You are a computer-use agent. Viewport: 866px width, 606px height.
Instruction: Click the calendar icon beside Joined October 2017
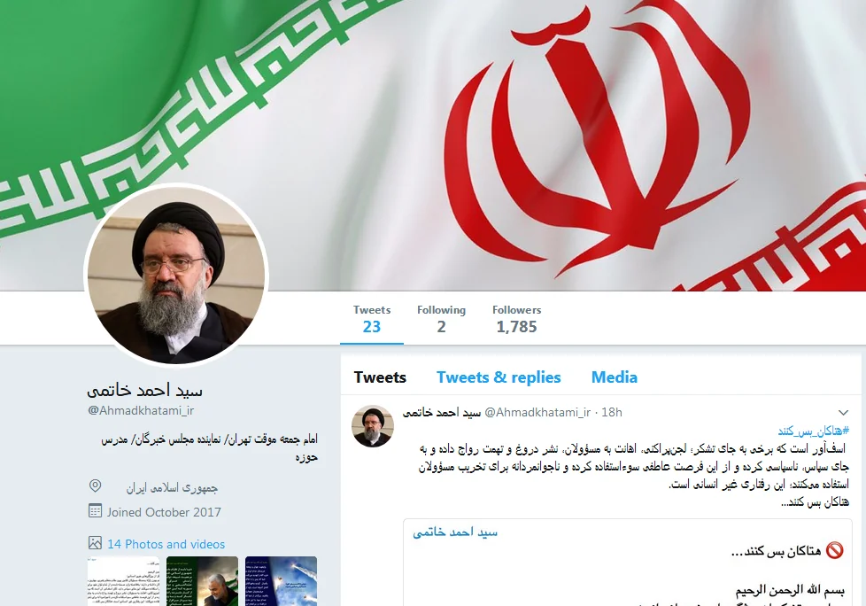point(95,511)
